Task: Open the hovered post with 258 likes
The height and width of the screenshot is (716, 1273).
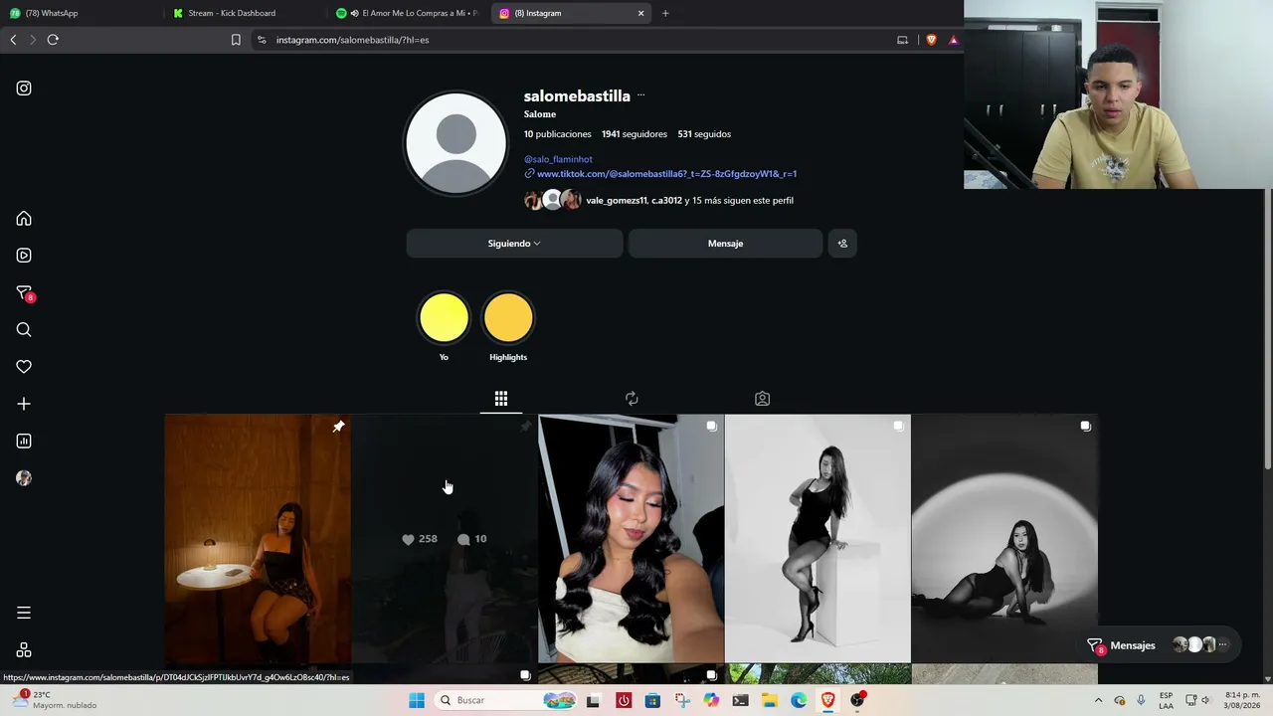Action: click(x=445, y=539)
